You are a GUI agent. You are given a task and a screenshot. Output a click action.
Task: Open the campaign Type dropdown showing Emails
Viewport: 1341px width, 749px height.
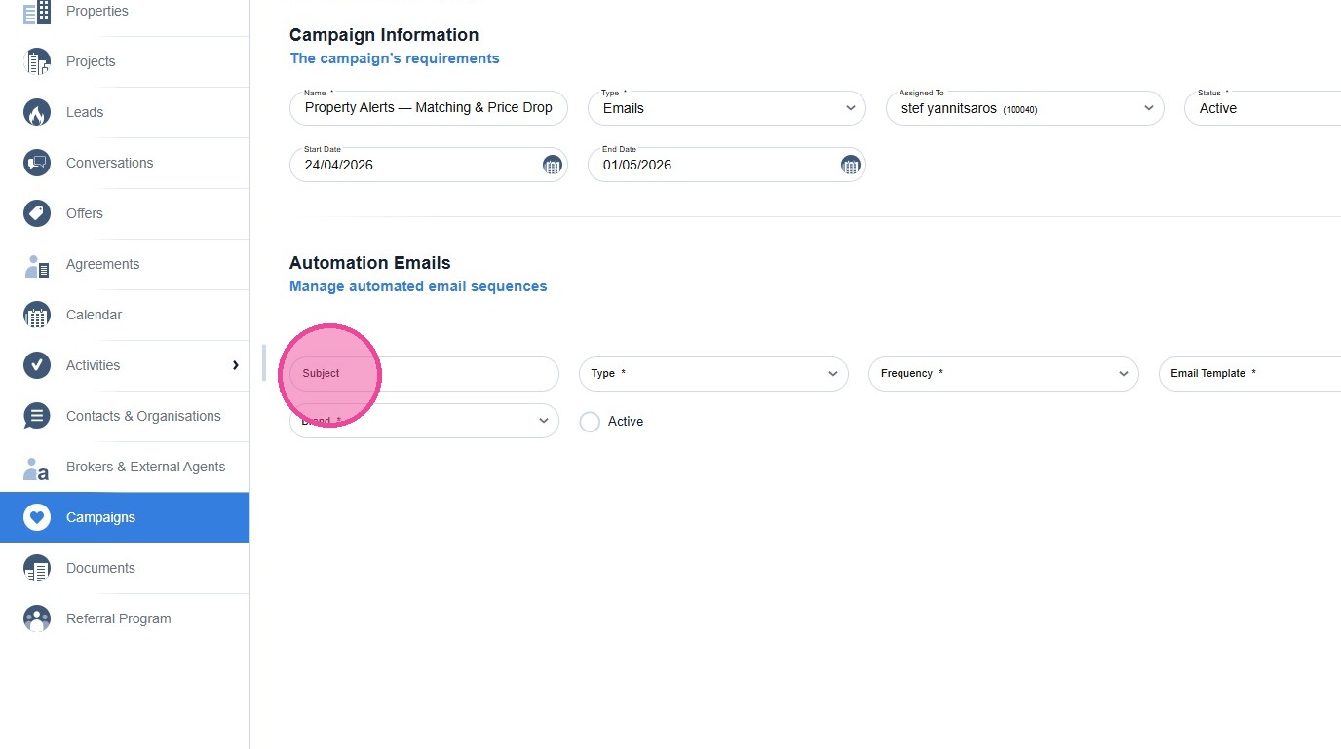point(726,108)
